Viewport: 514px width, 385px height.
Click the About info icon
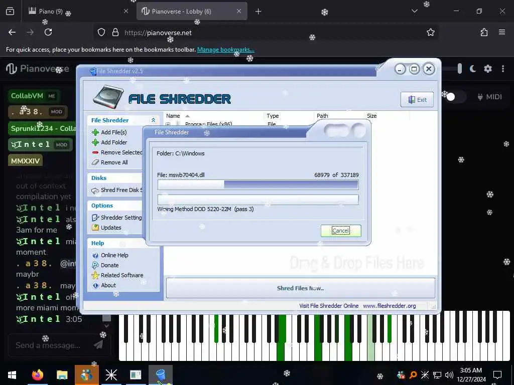tap(95, 285)
